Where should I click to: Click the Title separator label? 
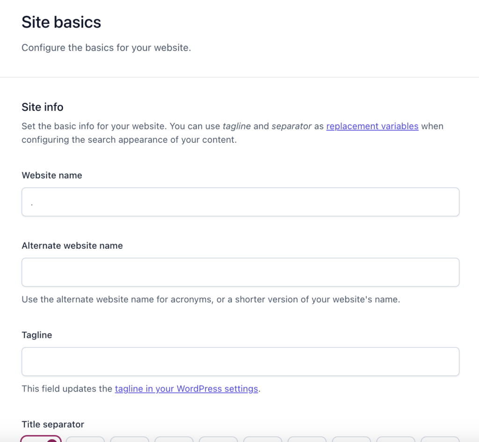53,424
